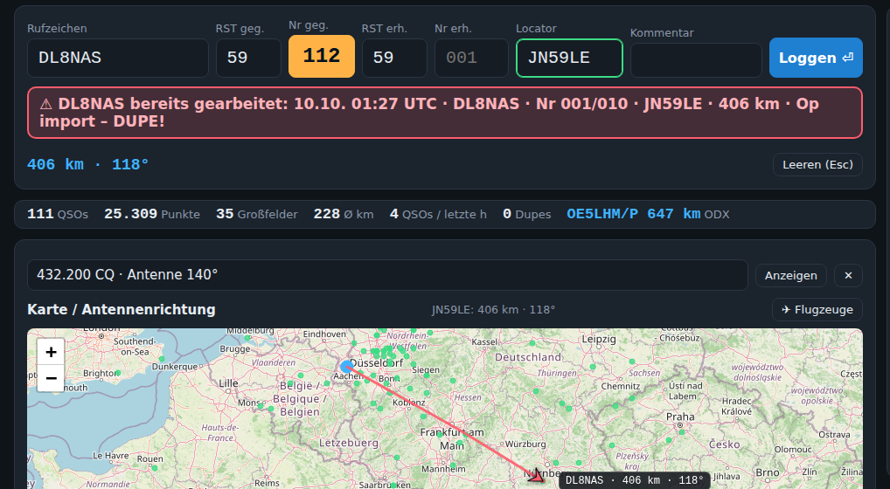
Task: Click the orange Nr geg. 112 field
Action: 321,56
